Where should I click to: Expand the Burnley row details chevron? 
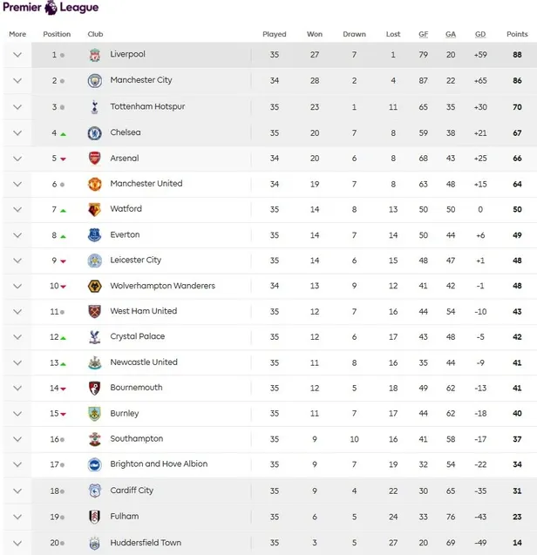(x=17, y=414)
